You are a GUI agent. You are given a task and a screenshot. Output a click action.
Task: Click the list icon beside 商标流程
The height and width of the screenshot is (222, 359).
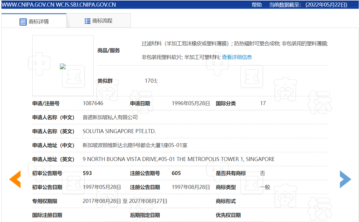tap(87, 21)
